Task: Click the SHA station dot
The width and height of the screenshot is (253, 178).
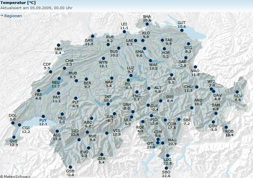Action: click(x=147, y=24)
